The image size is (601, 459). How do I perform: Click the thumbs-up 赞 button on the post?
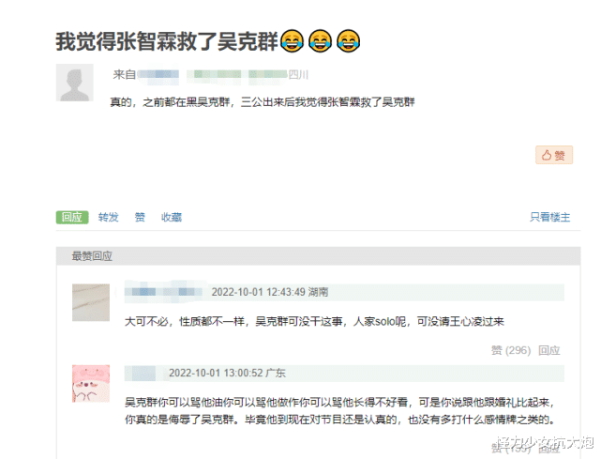pyautogui.click(x=554, y=155)
